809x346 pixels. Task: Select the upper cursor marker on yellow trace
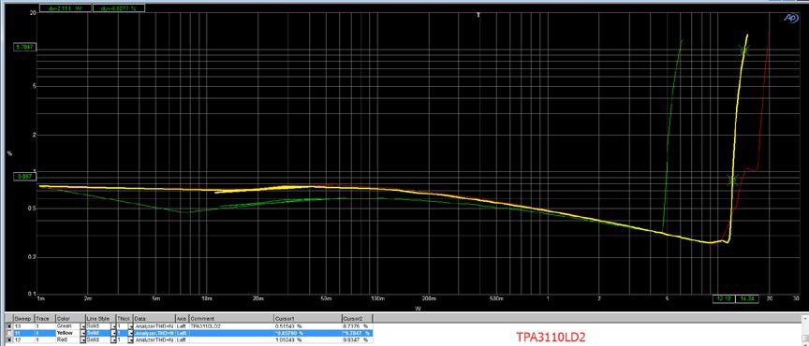tap(743, 50)
